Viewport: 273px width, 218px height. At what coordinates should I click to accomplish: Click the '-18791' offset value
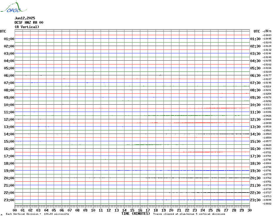(267, 171)
